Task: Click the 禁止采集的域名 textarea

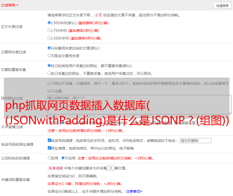Action: (x=139, y=105)
